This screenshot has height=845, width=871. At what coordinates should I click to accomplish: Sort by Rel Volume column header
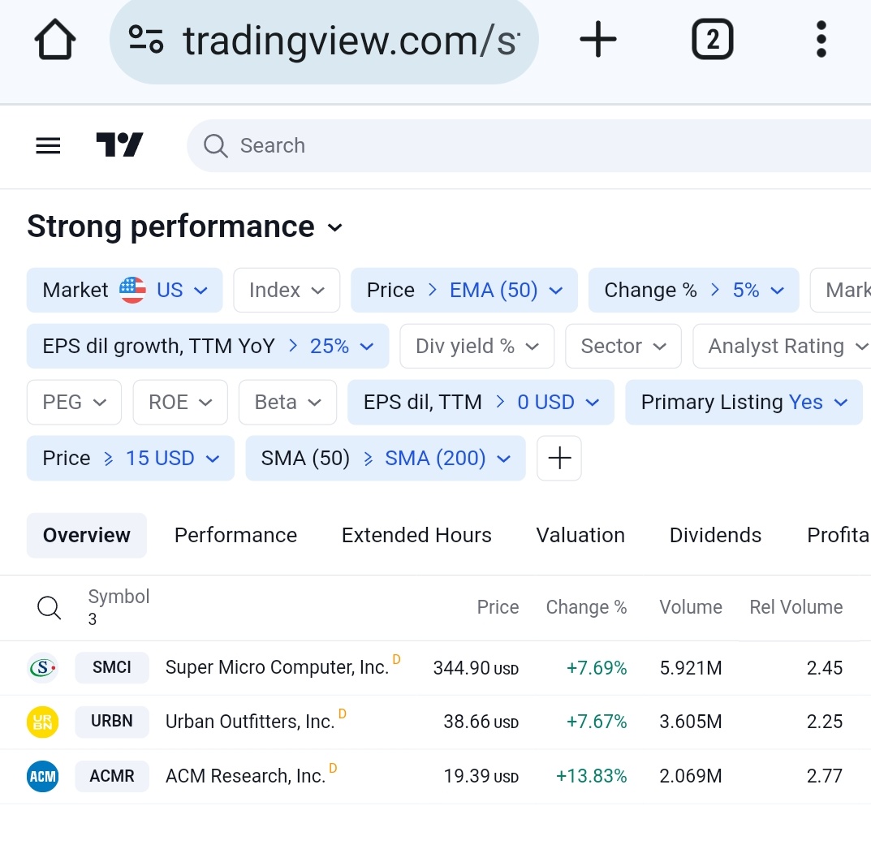coord(796,607)
